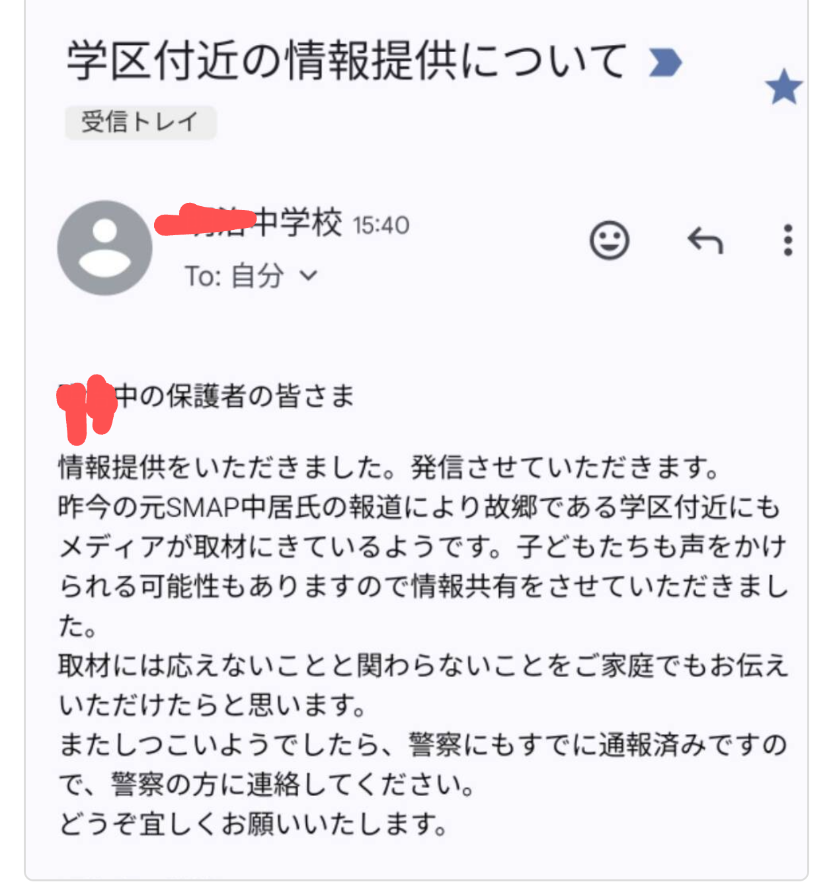
Task: Click the line いただけたらと思います
Action: coord(212,705)
